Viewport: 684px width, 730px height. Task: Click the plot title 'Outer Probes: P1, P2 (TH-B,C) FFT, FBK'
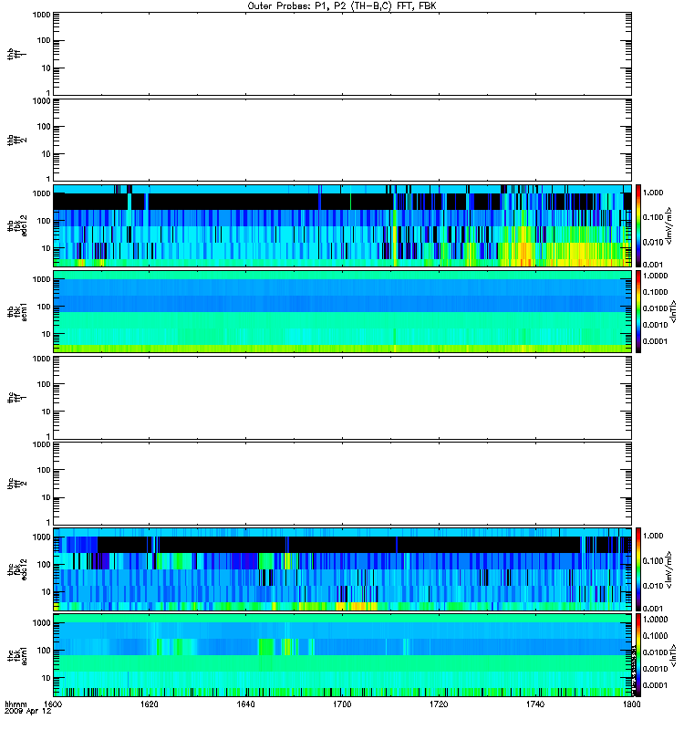click(342, 6)
